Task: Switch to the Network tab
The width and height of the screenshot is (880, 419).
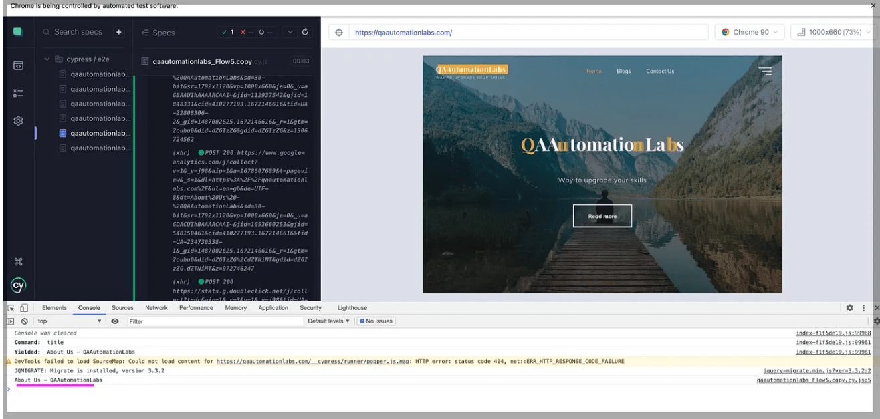Action: (x=156, y=308)
